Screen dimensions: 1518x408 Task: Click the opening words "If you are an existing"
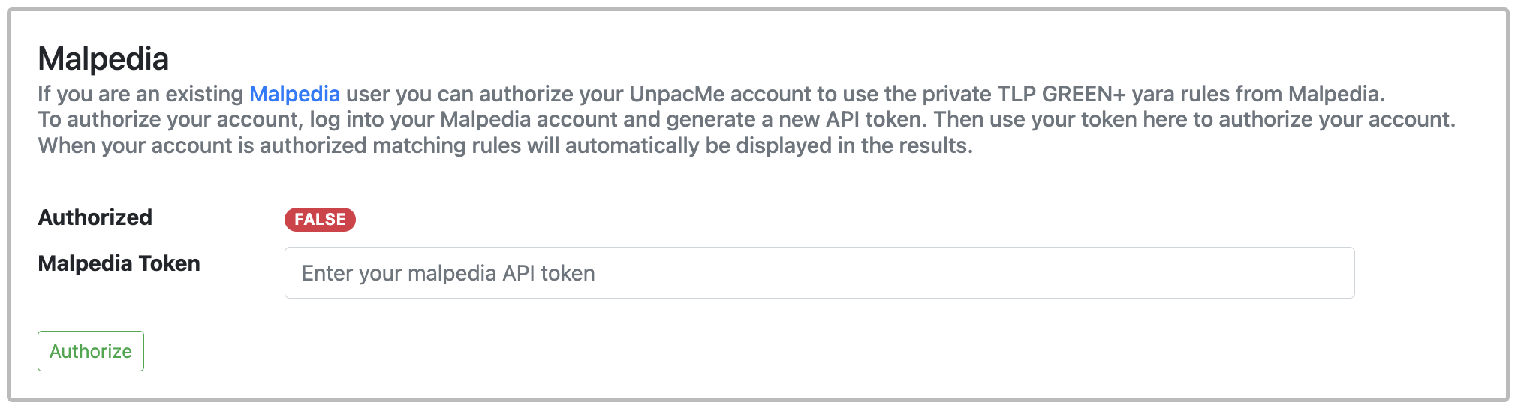[140, 94]
